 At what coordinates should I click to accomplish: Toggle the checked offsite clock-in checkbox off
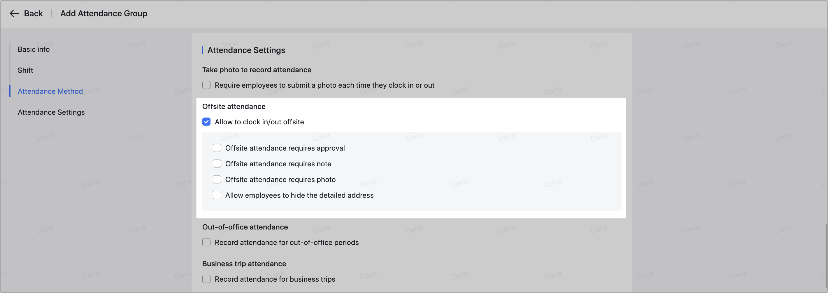point(206,122)
